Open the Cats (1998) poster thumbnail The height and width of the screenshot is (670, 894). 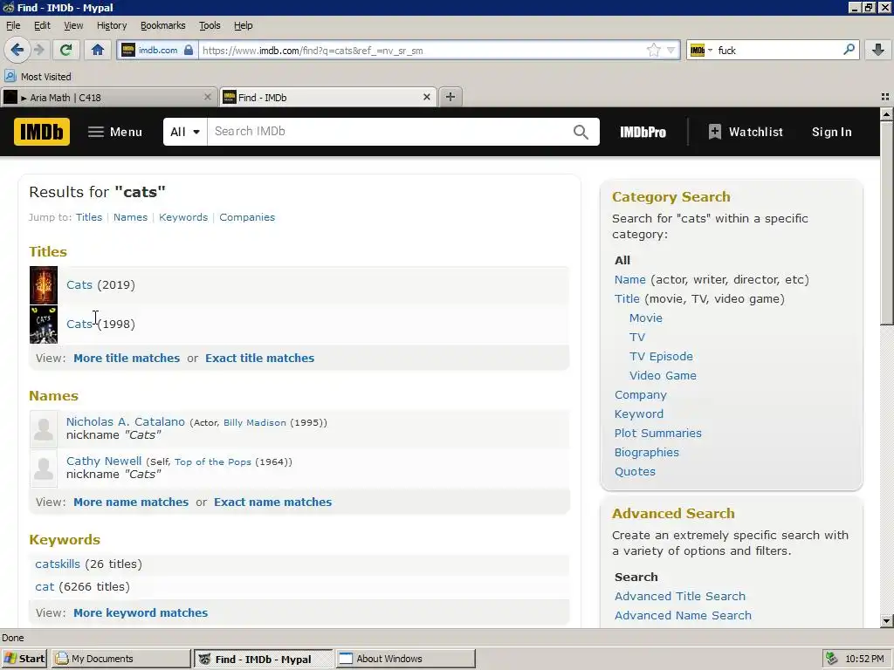click(44, 325)
